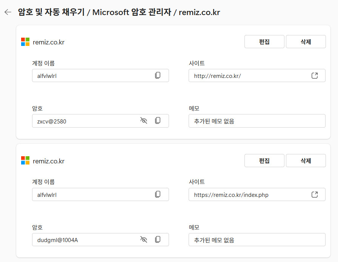This screenshot has width=338, height=262.
Task: Copy the first entry's account name alfvlwlrl
Action: tap(158, 75)
